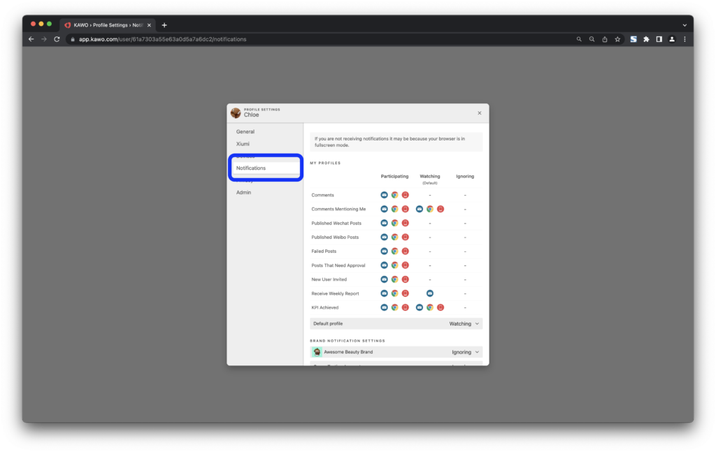Open the Default profile Watching dropdown
The image size is (716, 452).
pyautogui.click(x=465, y=324)
